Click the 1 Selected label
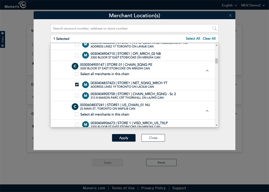Image resolution: width=269 pixels, height=192 pixels. 61,39
